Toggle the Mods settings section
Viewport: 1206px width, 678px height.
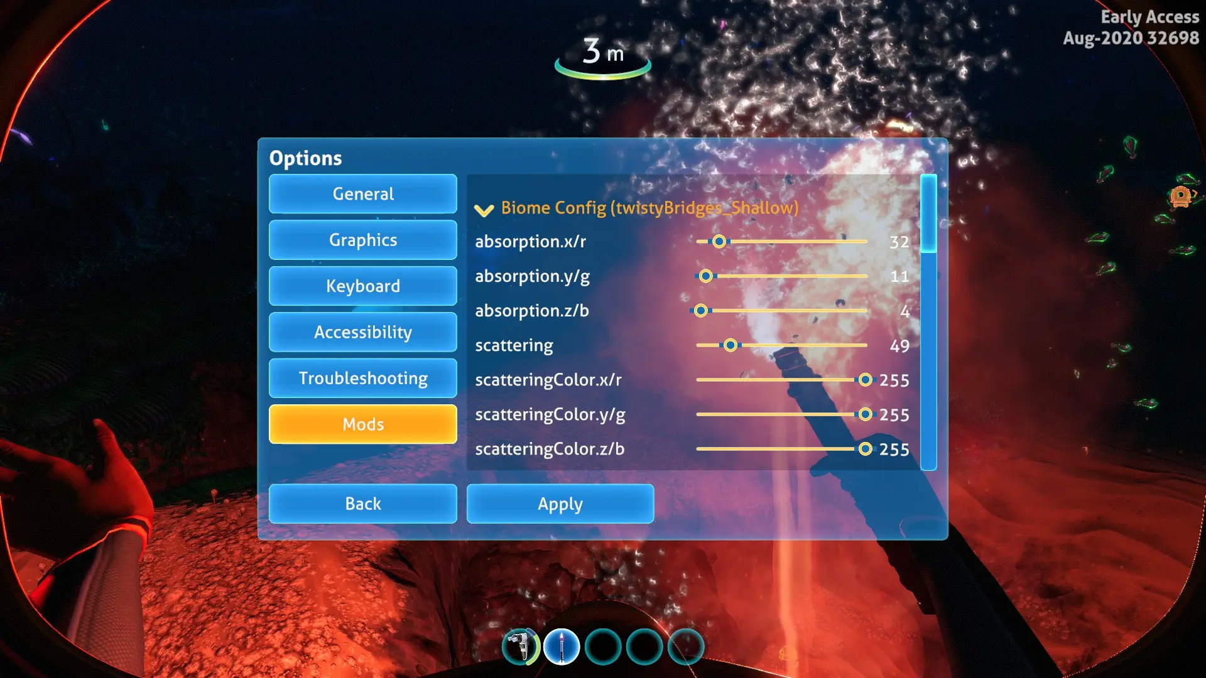pos(363,424)
